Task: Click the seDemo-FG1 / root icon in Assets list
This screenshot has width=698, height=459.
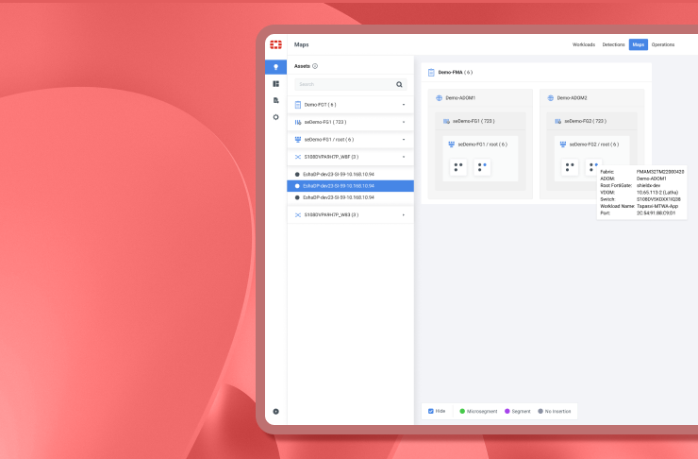Action: (x=298, y=140)
